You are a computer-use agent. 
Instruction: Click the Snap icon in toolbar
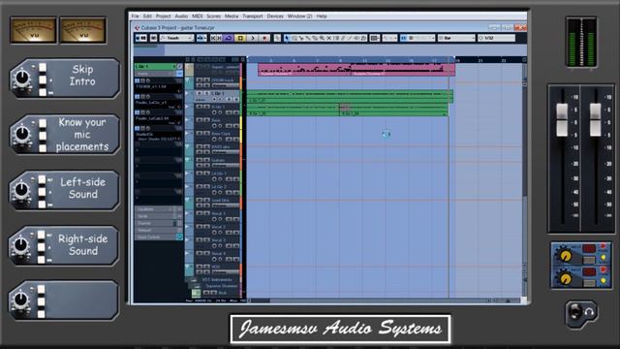tap(403, 38)
